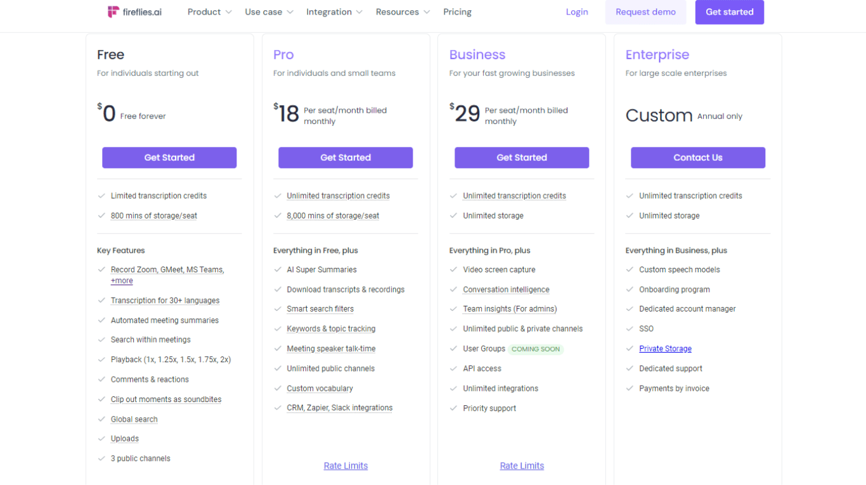866x485 pixels.
Task: Click checkmark icon beside SSO feature
Action: 630,329
